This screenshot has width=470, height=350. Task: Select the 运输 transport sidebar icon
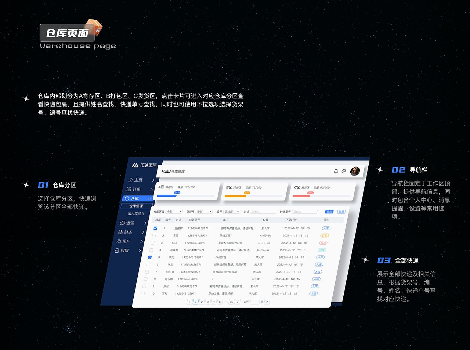123,223
